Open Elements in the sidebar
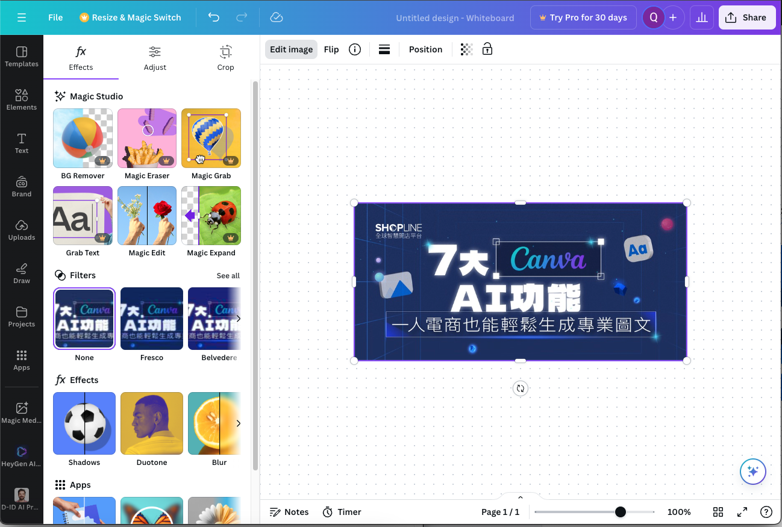Viewport: 782px width, 527px height. coord(22,100)
